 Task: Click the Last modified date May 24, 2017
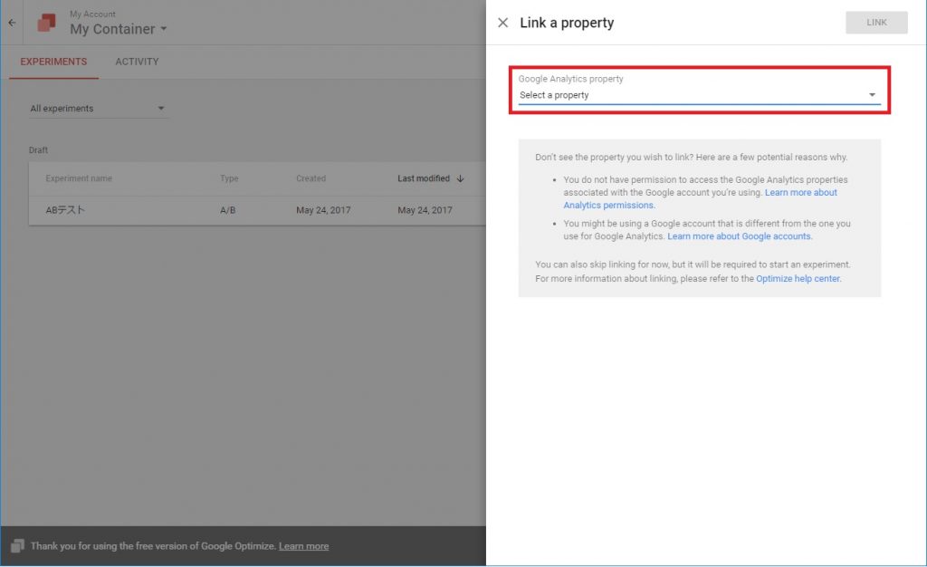(x=425, y=210)
